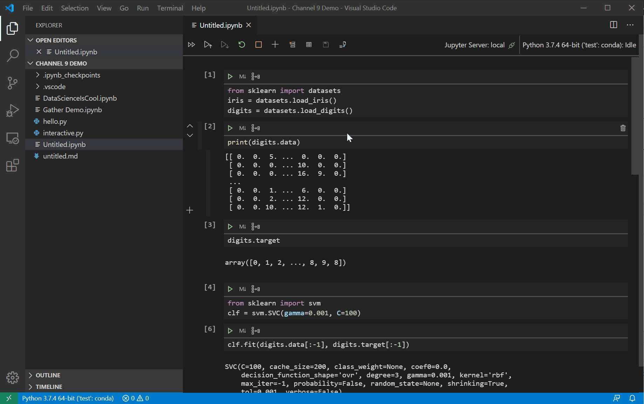This screenshot has height=404, width=644.
Task: Add a new notebook cell
Action: click(x=275, y=45)
